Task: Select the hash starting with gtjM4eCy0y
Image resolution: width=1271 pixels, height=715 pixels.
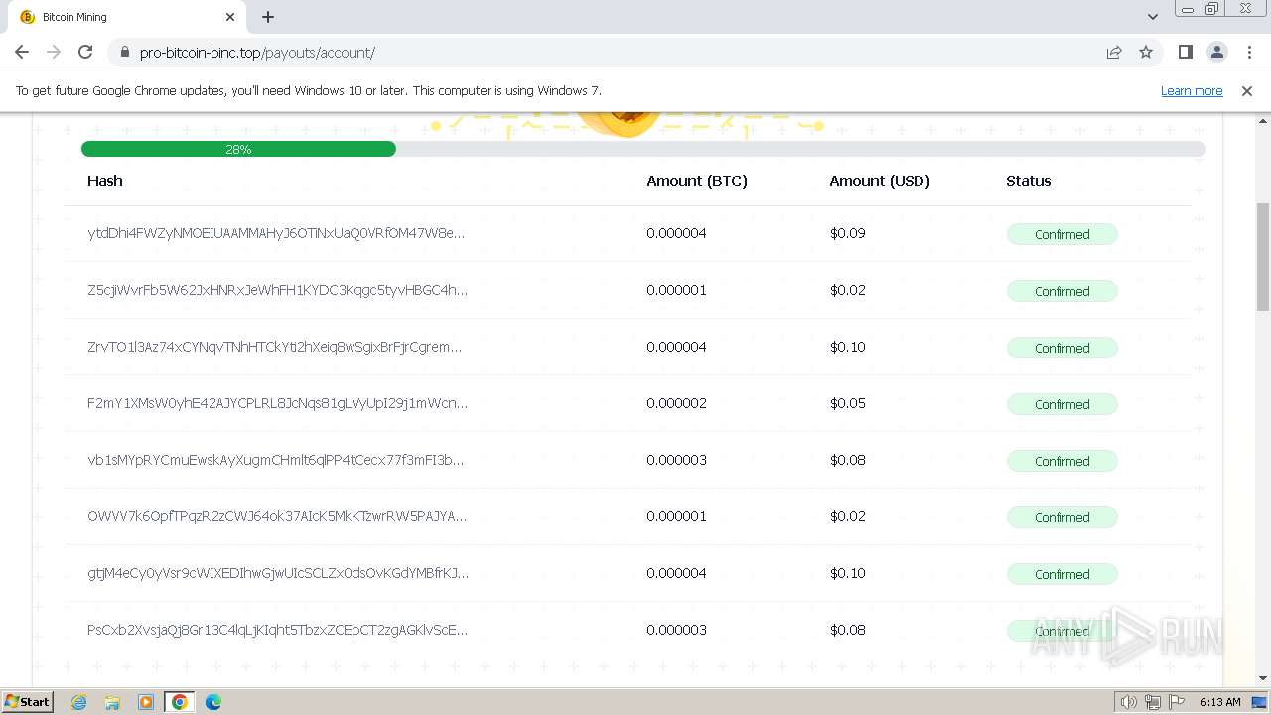Action: coord(278,573)
